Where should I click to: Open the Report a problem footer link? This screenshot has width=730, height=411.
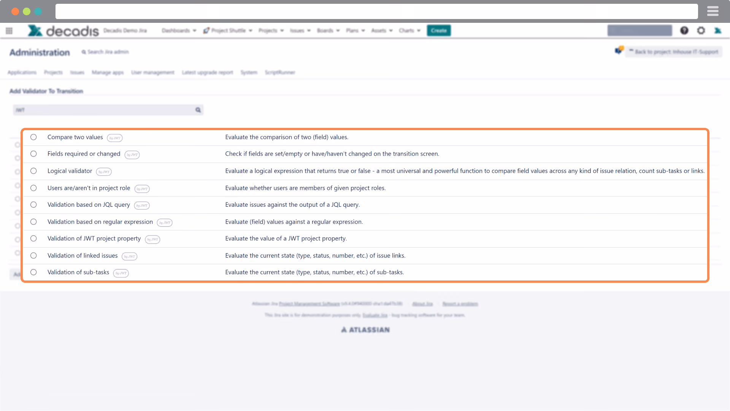[x=460, y=304]
